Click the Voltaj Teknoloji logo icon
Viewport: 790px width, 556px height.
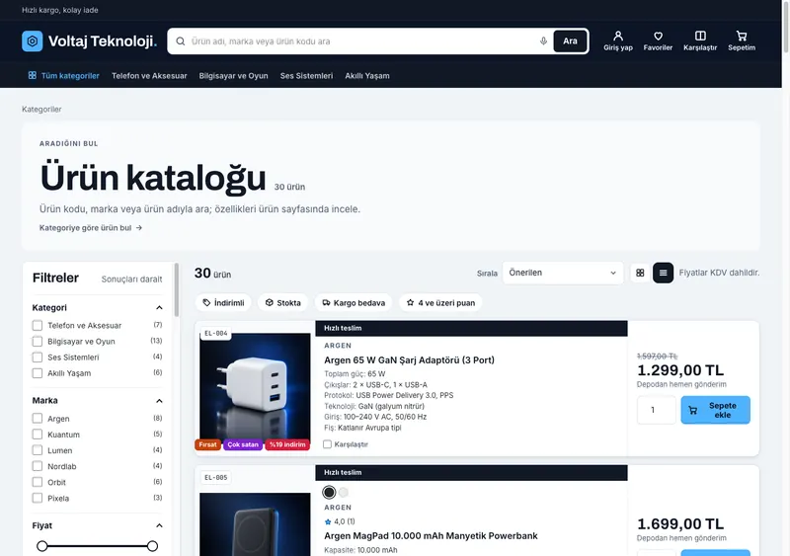click(33, 40)
